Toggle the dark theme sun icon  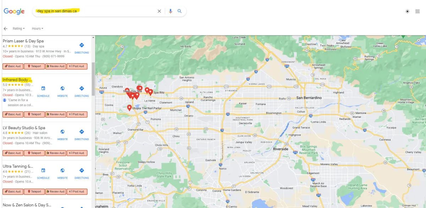tap(407, 11)
